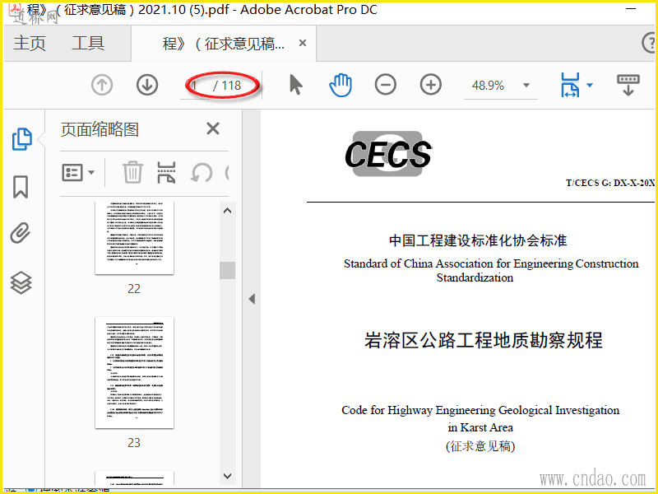The height and width of the screenshot is (494, 658).
Task: Close the 页面缩略图 panel
Action: point(213,128)
